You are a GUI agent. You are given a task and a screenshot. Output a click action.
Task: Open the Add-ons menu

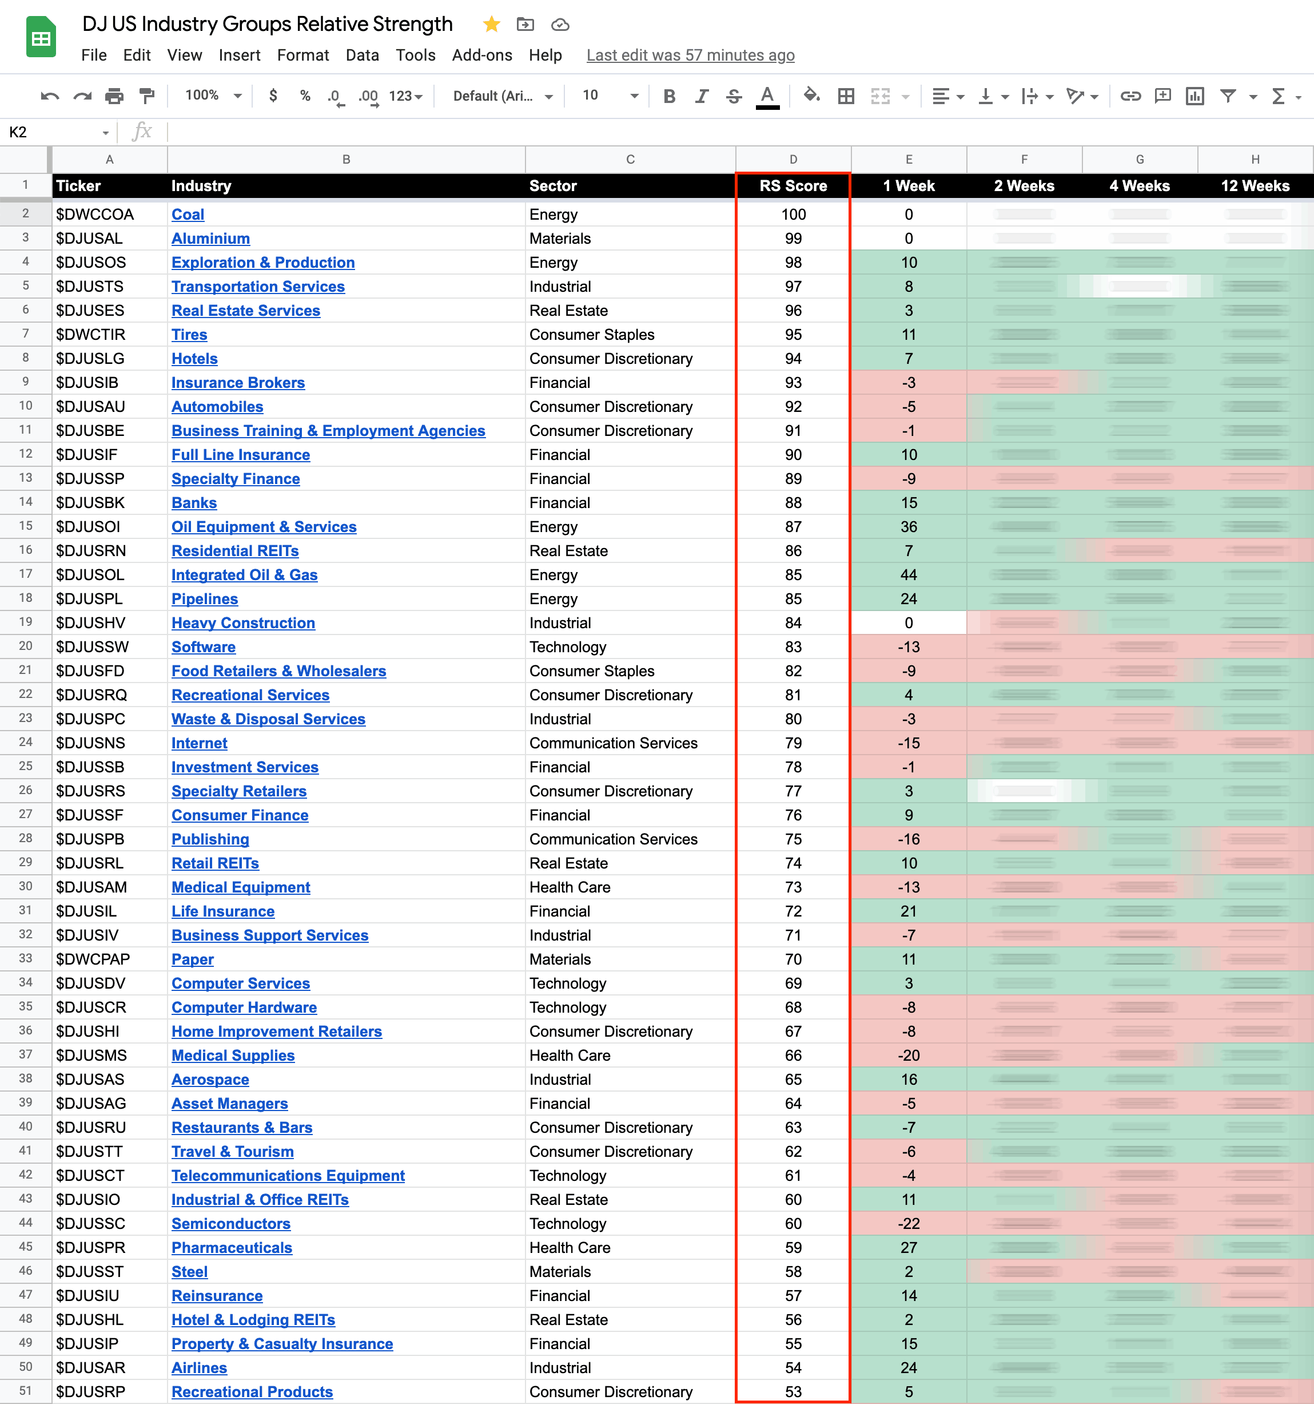click(x=482, y=55)
